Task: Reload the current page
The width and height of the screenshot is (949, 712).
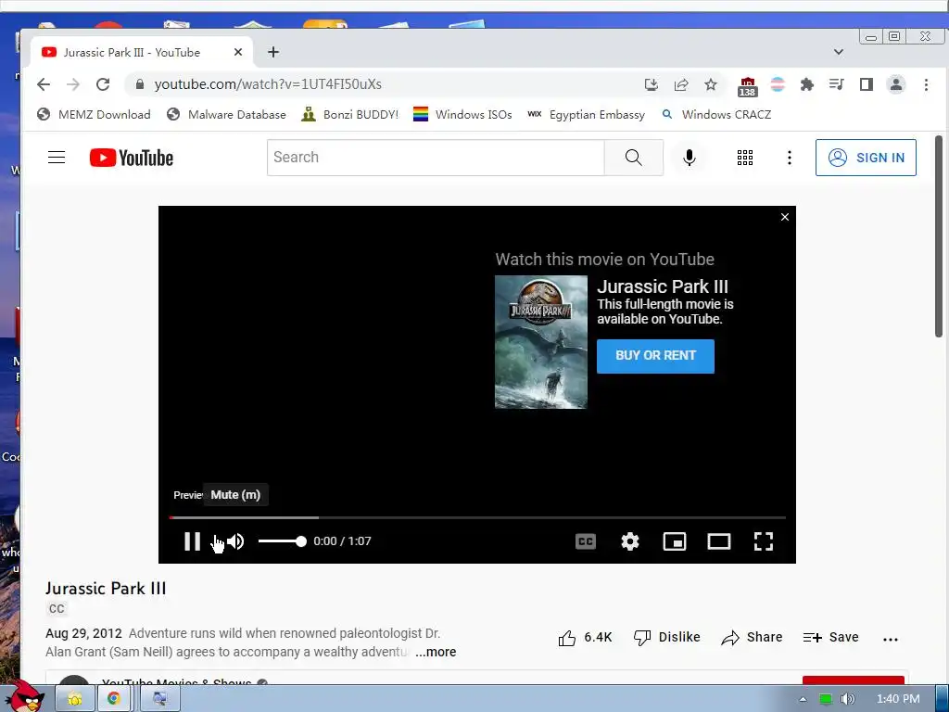Action: click(103, 84)
